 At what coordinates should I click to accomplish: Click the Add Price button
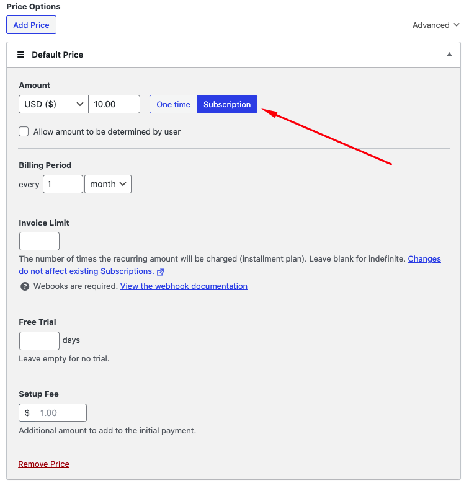pos(31,25)
